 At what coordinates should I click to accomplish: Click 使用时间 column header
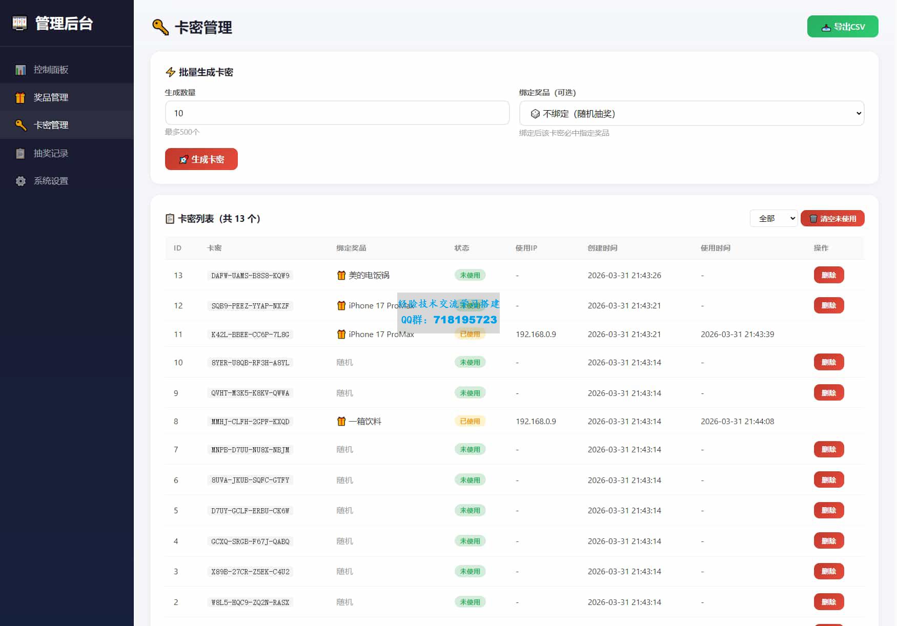[716, 248]
